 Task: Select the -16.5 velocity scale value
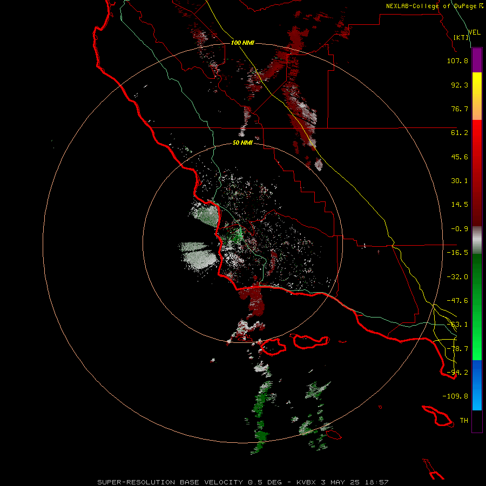click(457, 253)
